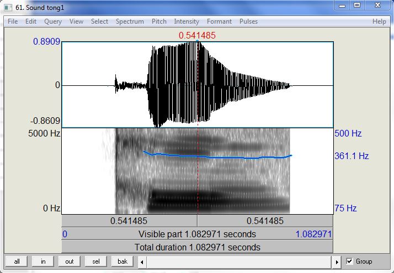
Task: Open the Intensity menu
Action: pyautogui.click(x=187, y=21)
